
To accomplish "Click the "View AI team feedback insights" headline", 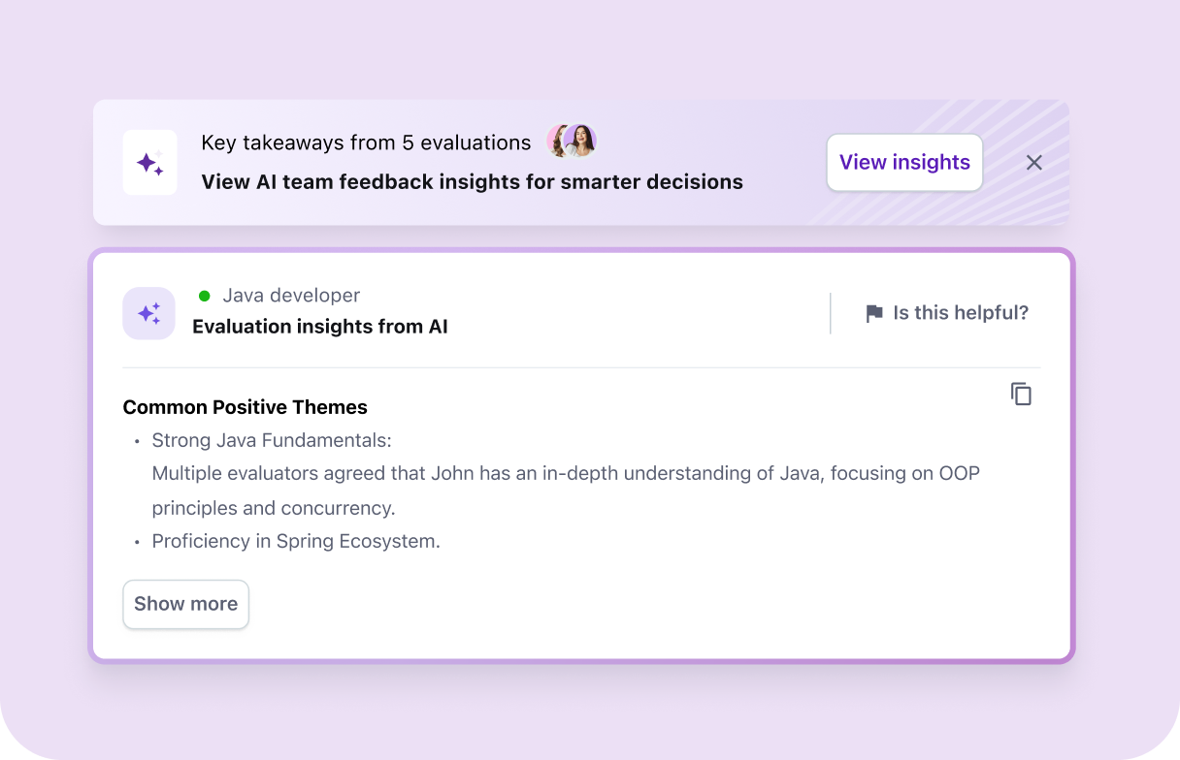I will coord(472,181).
